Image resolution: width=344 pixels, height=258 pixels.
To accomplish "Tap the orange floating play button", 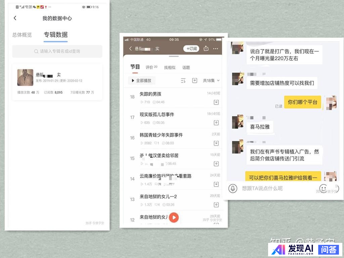I will (174, 217).
